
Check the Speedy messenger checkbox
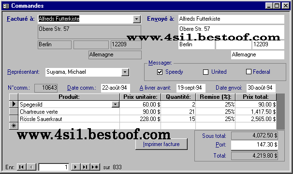[x=160, y=72]
